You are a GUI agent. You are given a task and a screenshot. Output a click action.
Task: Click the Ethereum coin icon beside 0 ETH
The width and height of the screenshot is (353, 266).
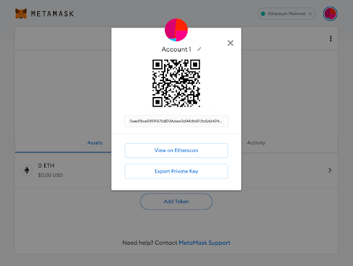click(x=27, y=170)
